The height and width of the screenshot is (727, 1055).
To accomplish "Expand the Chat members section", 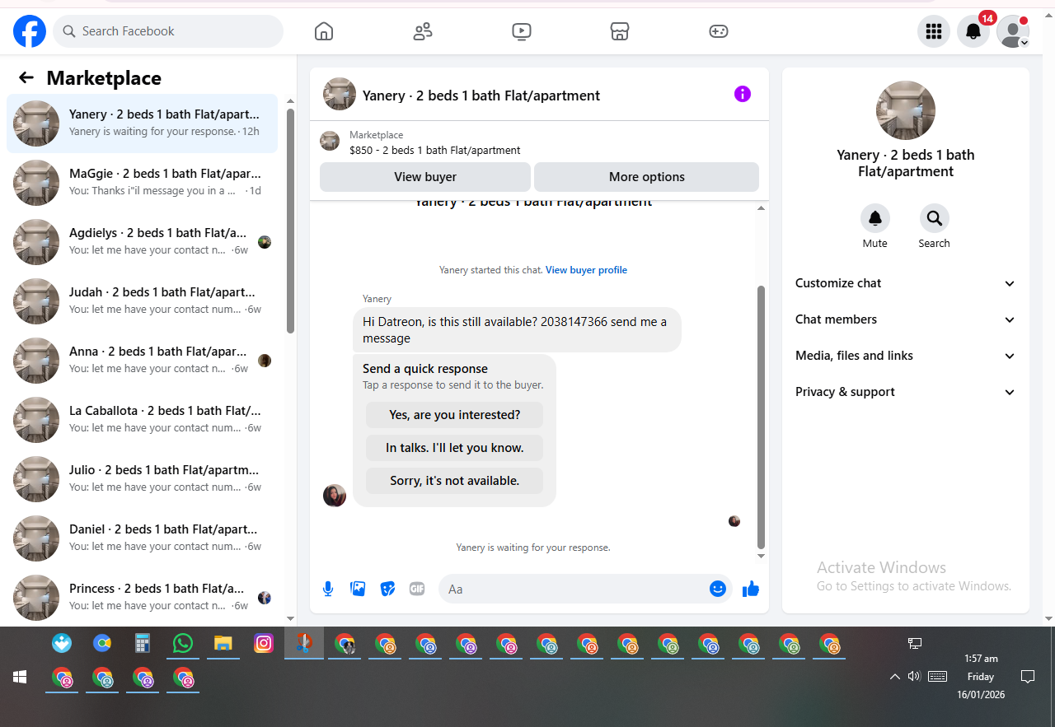I will 906,319.
